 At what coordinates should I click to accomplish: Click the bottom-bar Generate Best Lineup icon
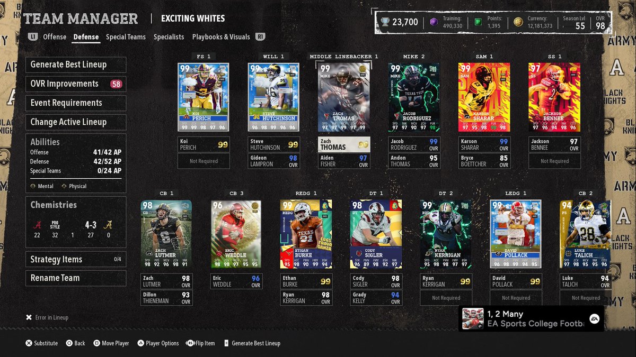click(227, 343)
